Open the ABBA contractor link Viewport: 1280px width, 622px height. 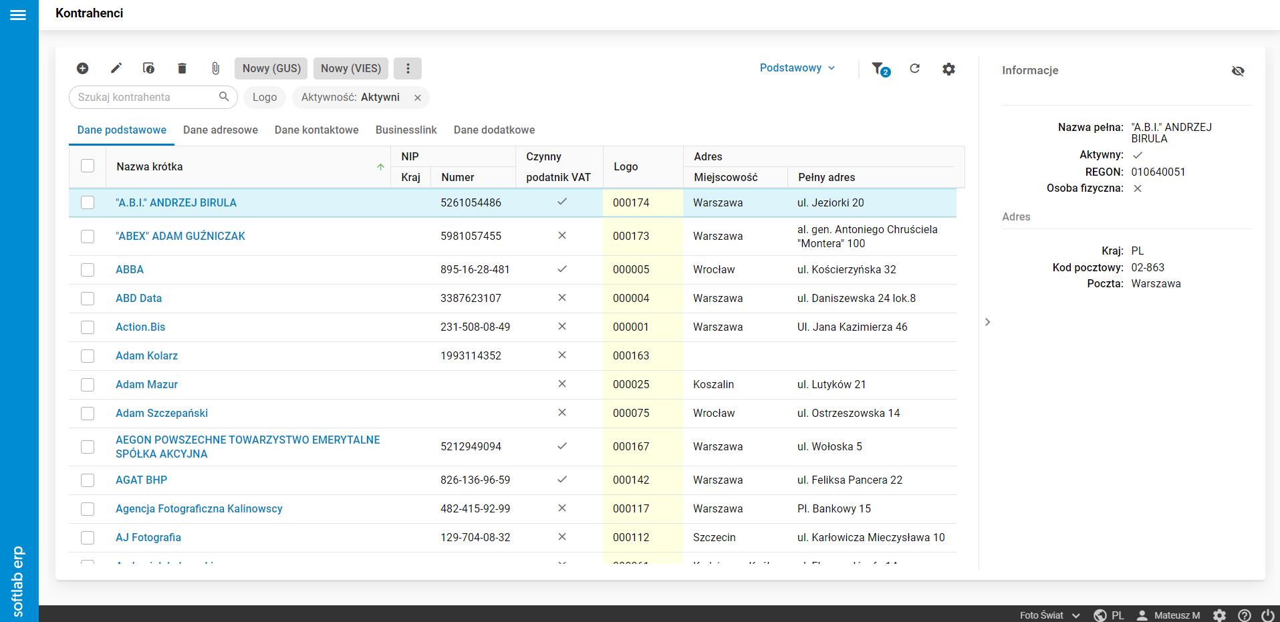coord(130,269)
